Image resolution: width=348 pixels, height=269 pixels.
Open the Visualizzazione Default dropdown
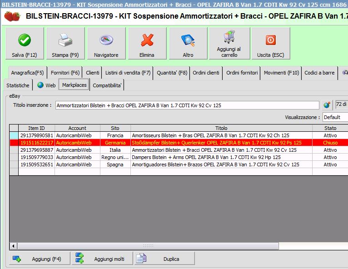(x=335, y=117)
